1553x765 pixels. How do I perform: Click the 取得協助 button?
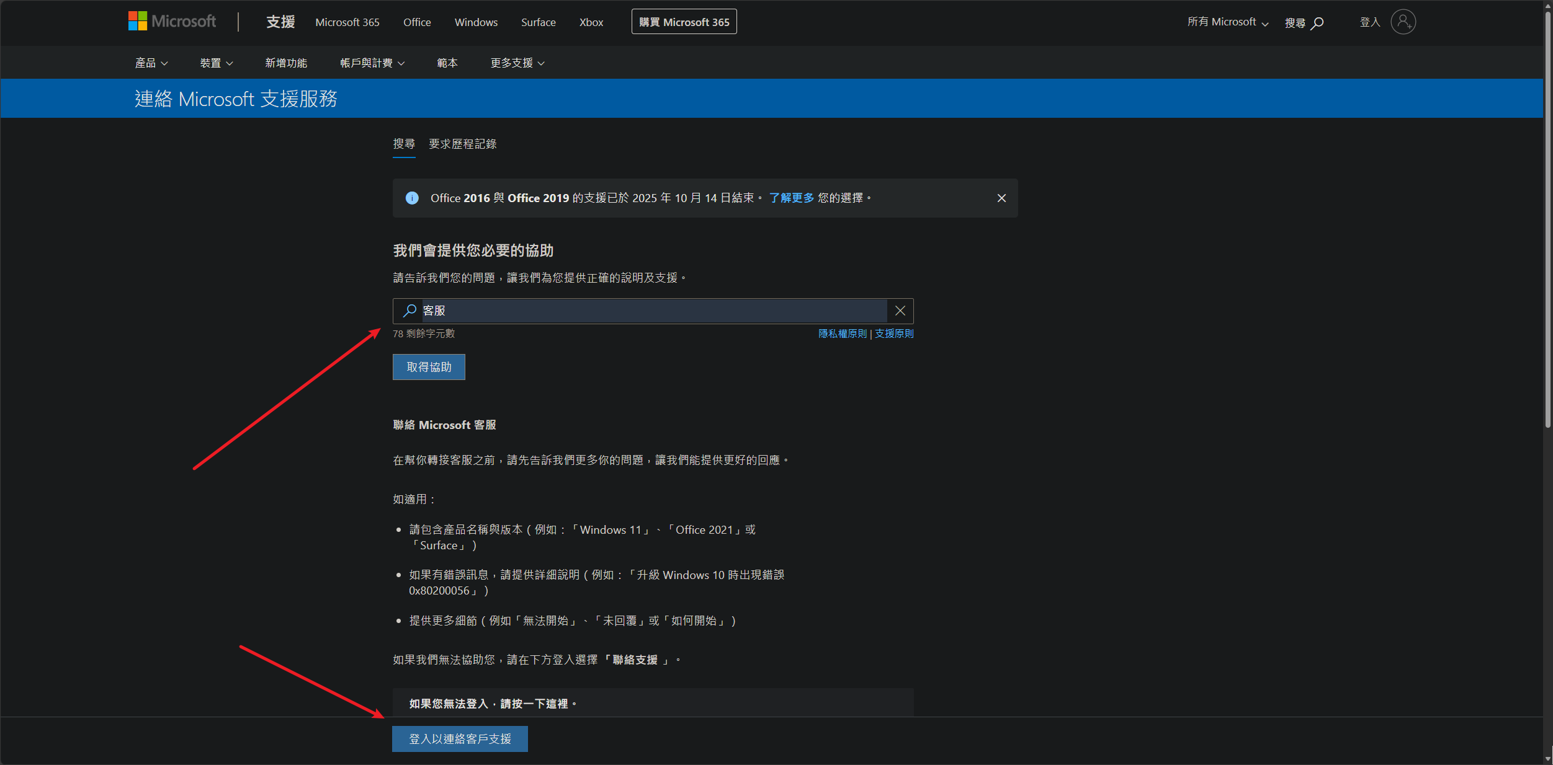point(429,367)
